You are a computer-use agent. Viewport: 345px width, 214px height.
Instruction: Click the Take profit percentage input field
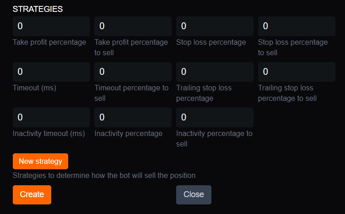[51, 26]
